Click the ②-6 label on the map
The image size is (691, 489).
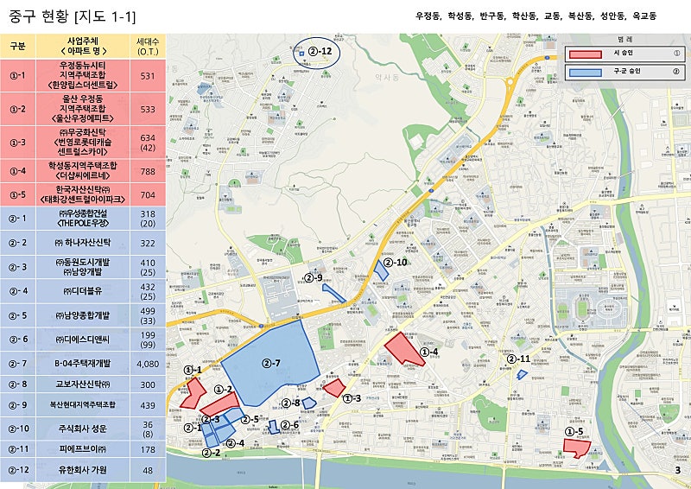click(x=289, y=424)
